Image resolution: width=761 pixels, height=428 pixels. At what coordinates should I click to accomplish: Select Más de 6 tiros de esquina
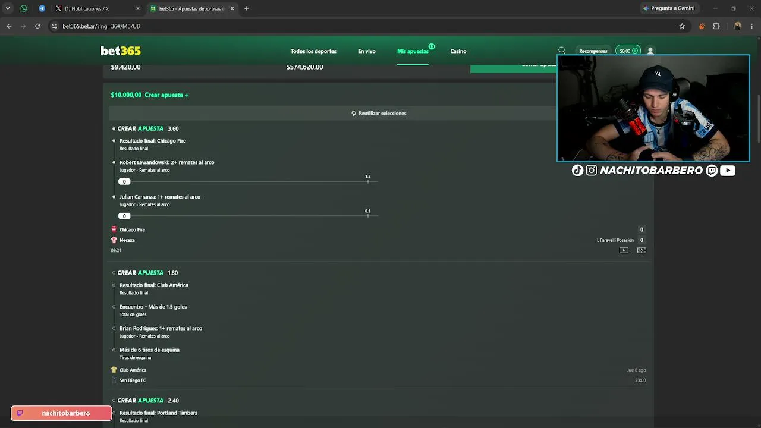[150, 350]
